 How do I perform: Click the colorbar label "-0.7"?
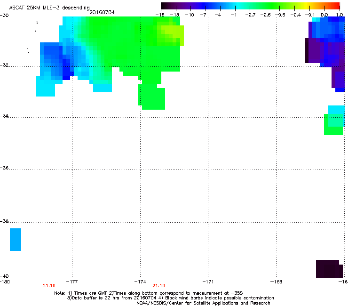tap(250, 15)
